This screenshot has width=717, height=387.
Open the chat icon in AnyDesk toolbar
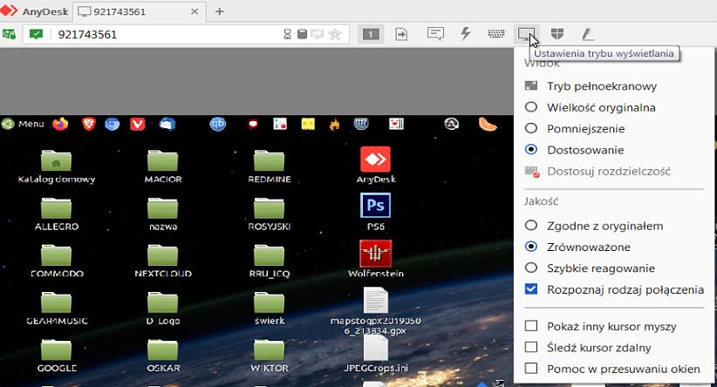tap(435, 34)
